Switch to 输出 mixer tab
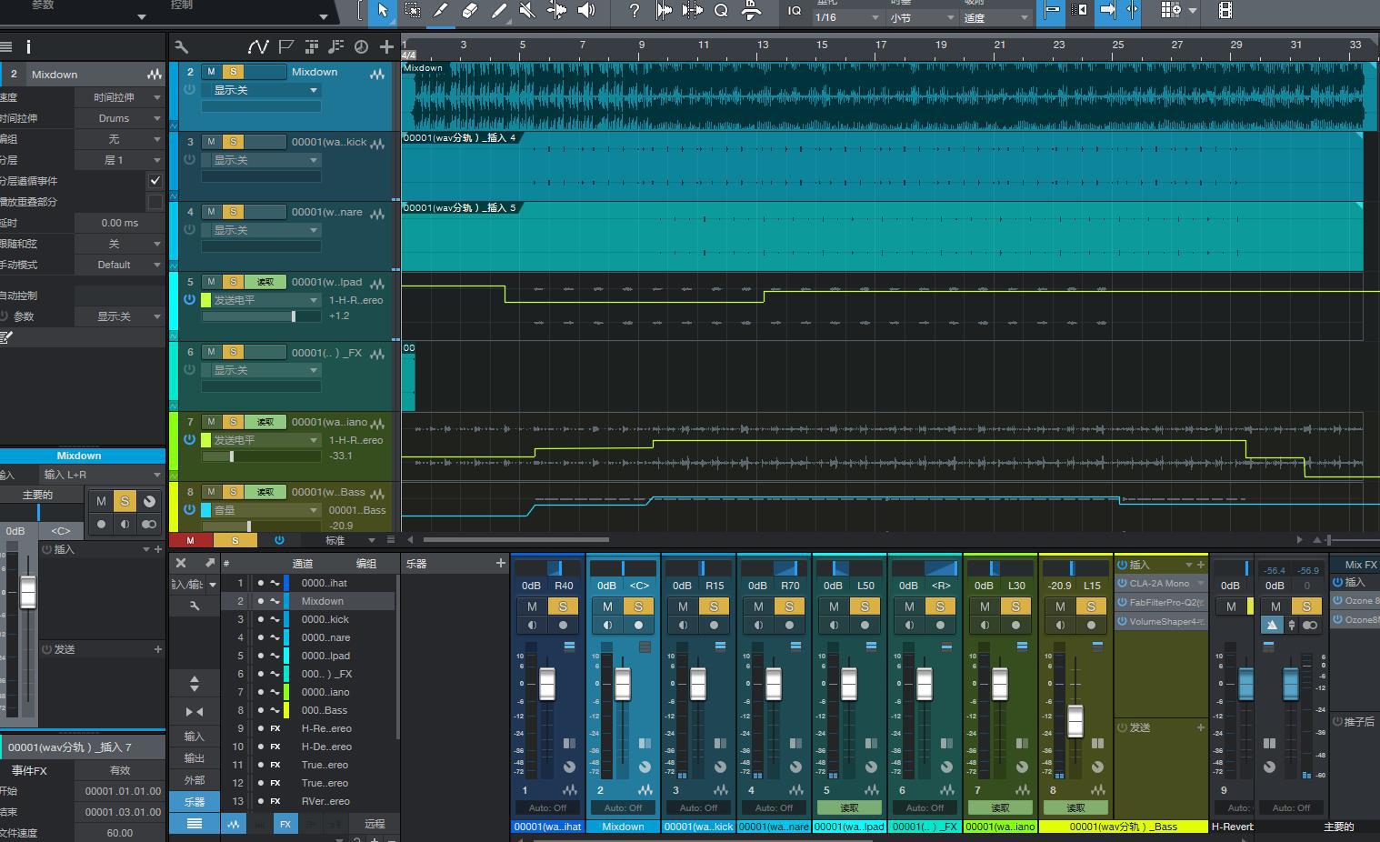Viewport: 1380px width, 842px height. pos(195,758)
